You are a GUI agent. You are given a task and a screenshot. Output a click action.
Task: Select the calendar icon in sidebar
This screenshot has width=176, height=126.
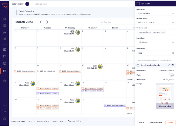pyautogui.click(x=5, y=71)
